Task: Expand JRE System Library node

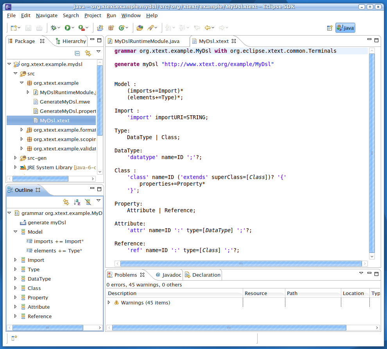Action: pos(15,167)
